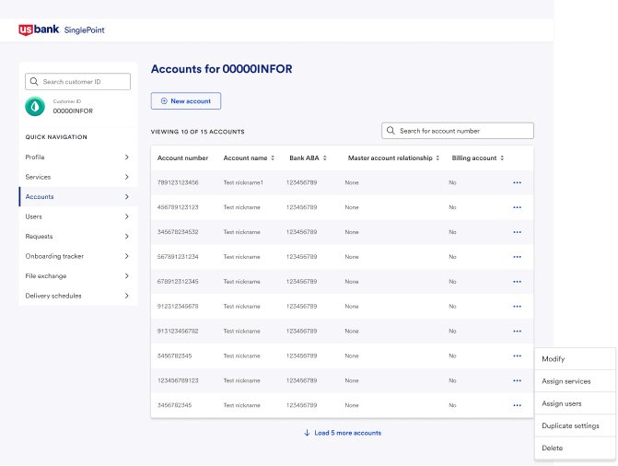Expand the Accounts navigation chevron
This screenshot has width=618, height=466.
point(126,196)
